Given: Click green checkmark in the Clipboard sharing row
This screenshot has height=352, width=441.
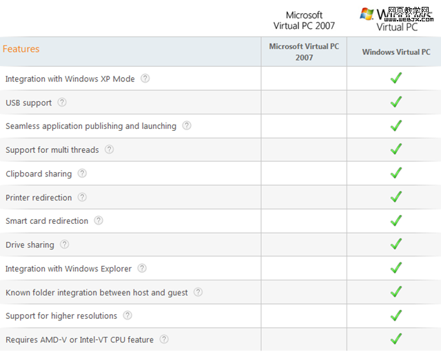Looking at the screenshot, I should pyautogui.click(x=396, y=173).
